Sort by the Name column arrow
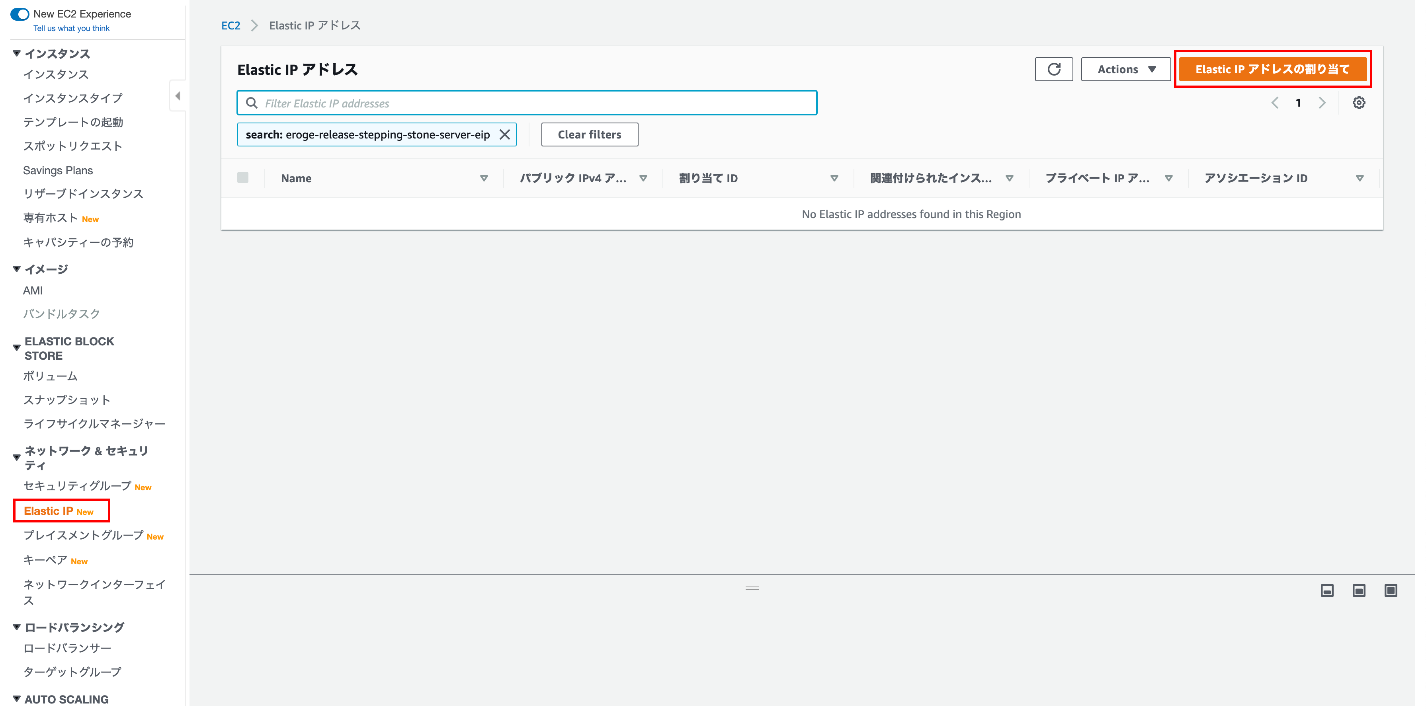Image resolution: width=1426 pixels, height=721 pixels. 483,178
